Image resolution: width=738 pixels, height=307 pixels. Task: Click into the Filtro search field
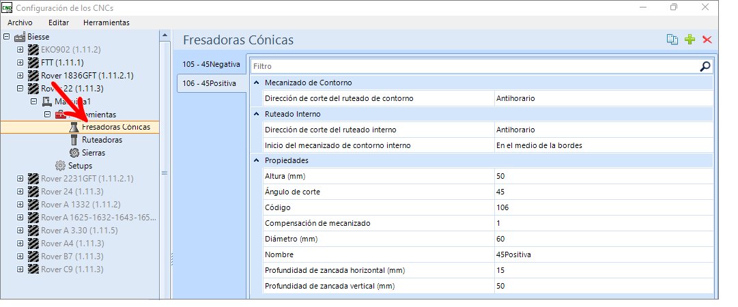click(x=474, y=66)
